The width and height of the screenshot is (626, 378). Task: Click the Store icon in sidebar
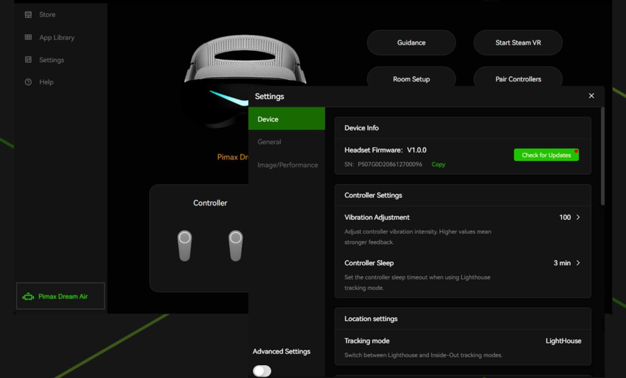[28, 15]
